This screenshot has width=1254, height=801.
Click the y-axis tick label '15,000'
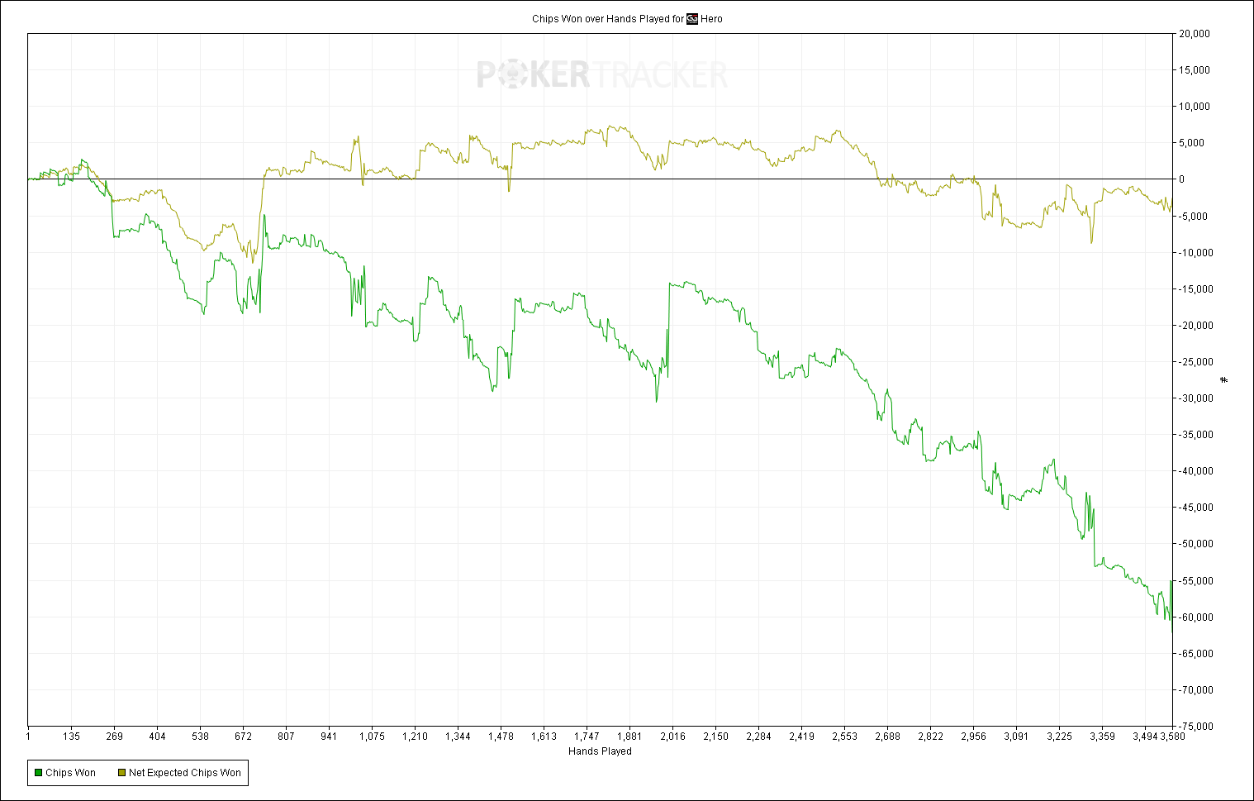[x=1195, y=70]
